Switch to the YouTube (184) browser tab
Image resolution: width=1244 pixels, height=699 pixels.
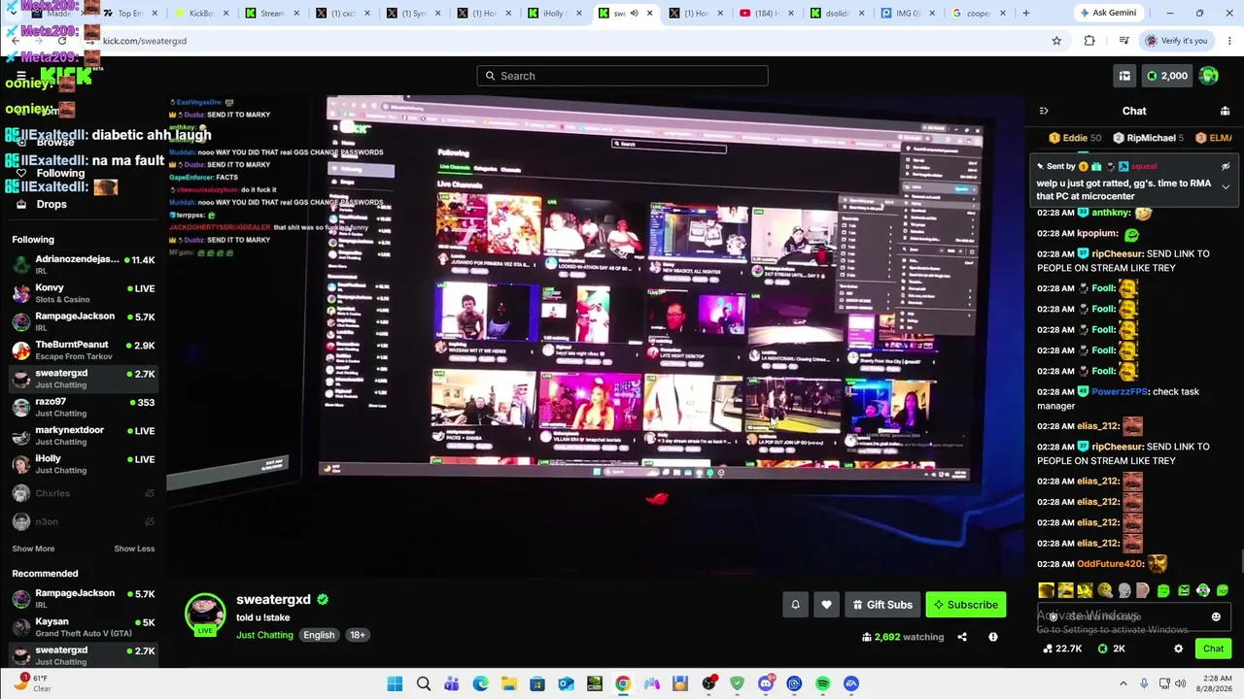(x=765, y=14)
